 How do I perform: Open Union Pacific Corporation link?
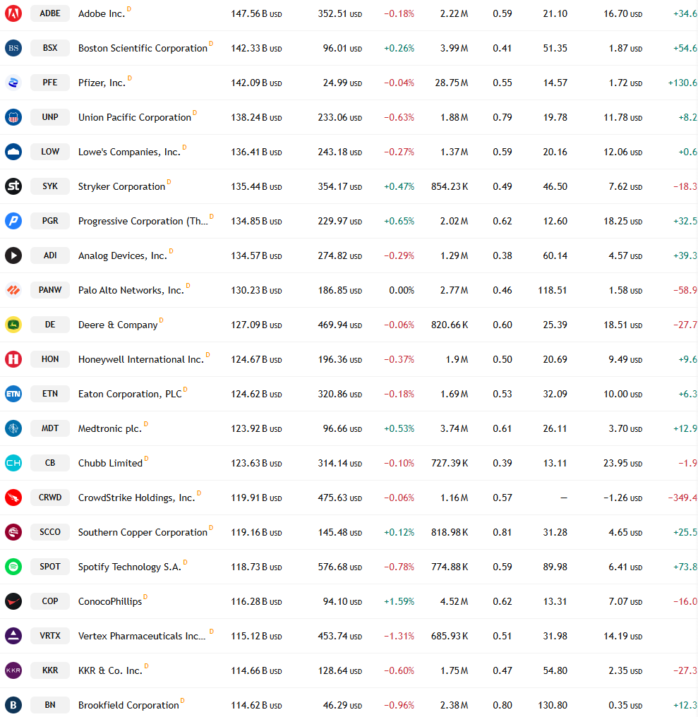click(x=135, y=118)
